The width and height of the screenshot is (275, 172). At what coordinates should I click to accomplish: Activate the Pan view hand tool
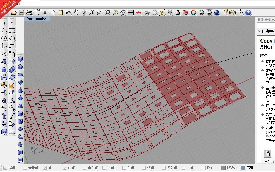click(76, 13)
